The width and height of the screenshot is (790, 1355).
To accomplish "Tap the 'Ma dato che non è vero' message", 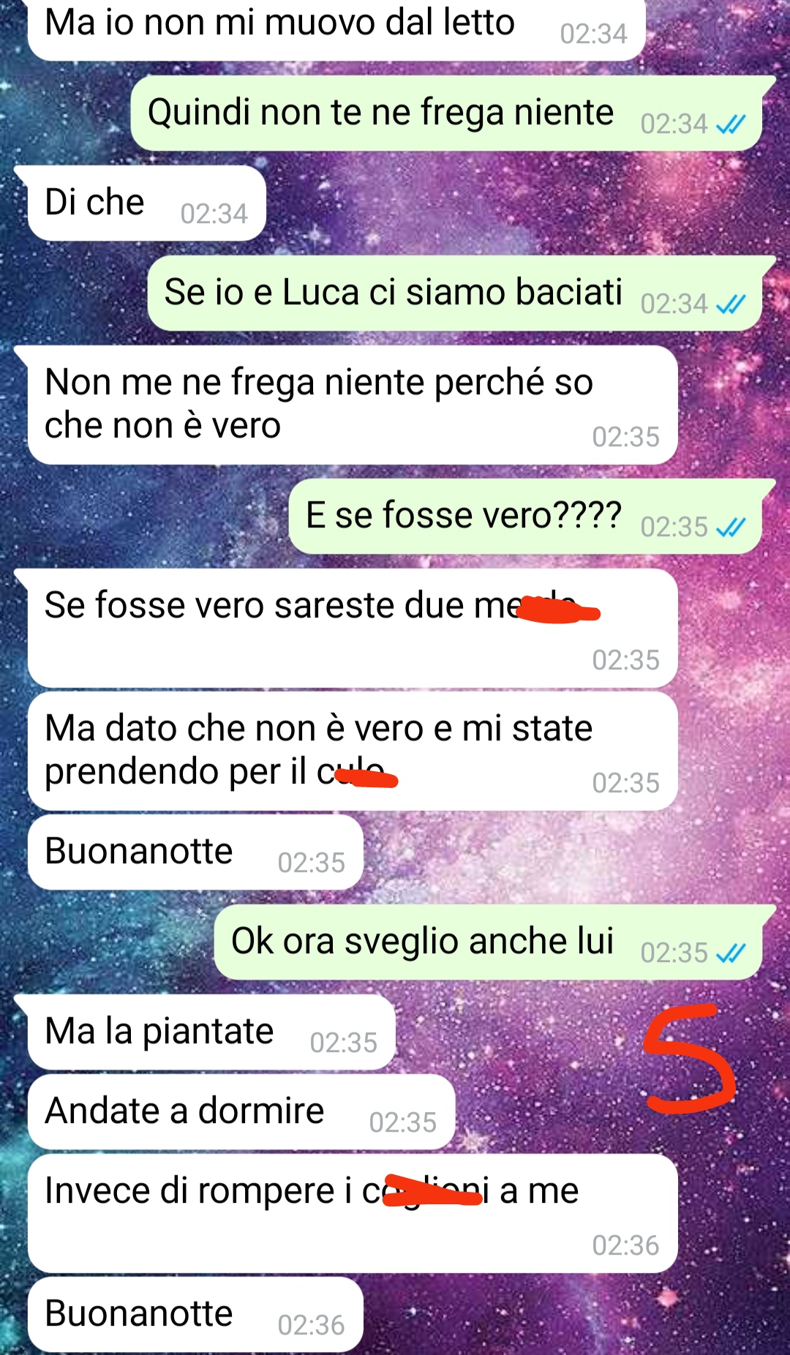I will [353, 751].
